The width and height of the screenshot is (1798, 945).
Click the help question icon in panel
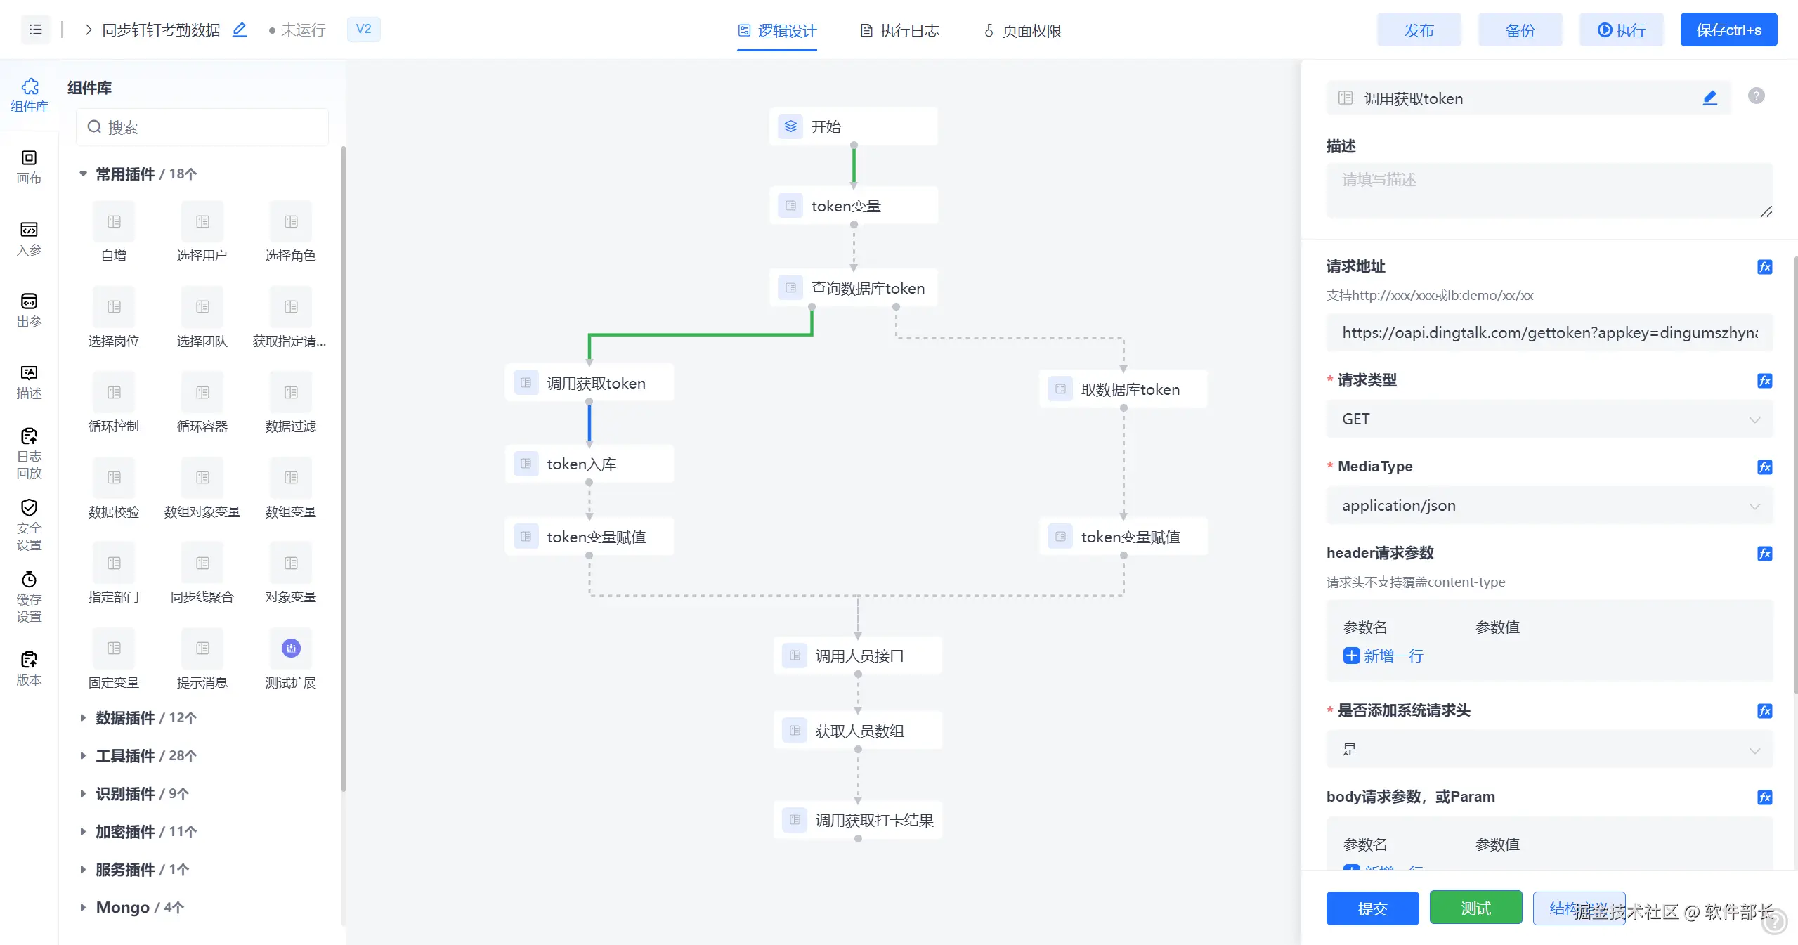click(1756, 96)
